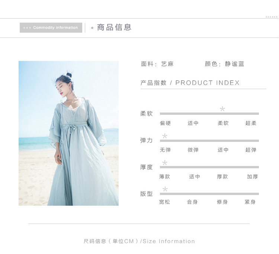Click the 厚度 thickness rating bar
This screenshot has height=254, width=279.
[209, 167]
